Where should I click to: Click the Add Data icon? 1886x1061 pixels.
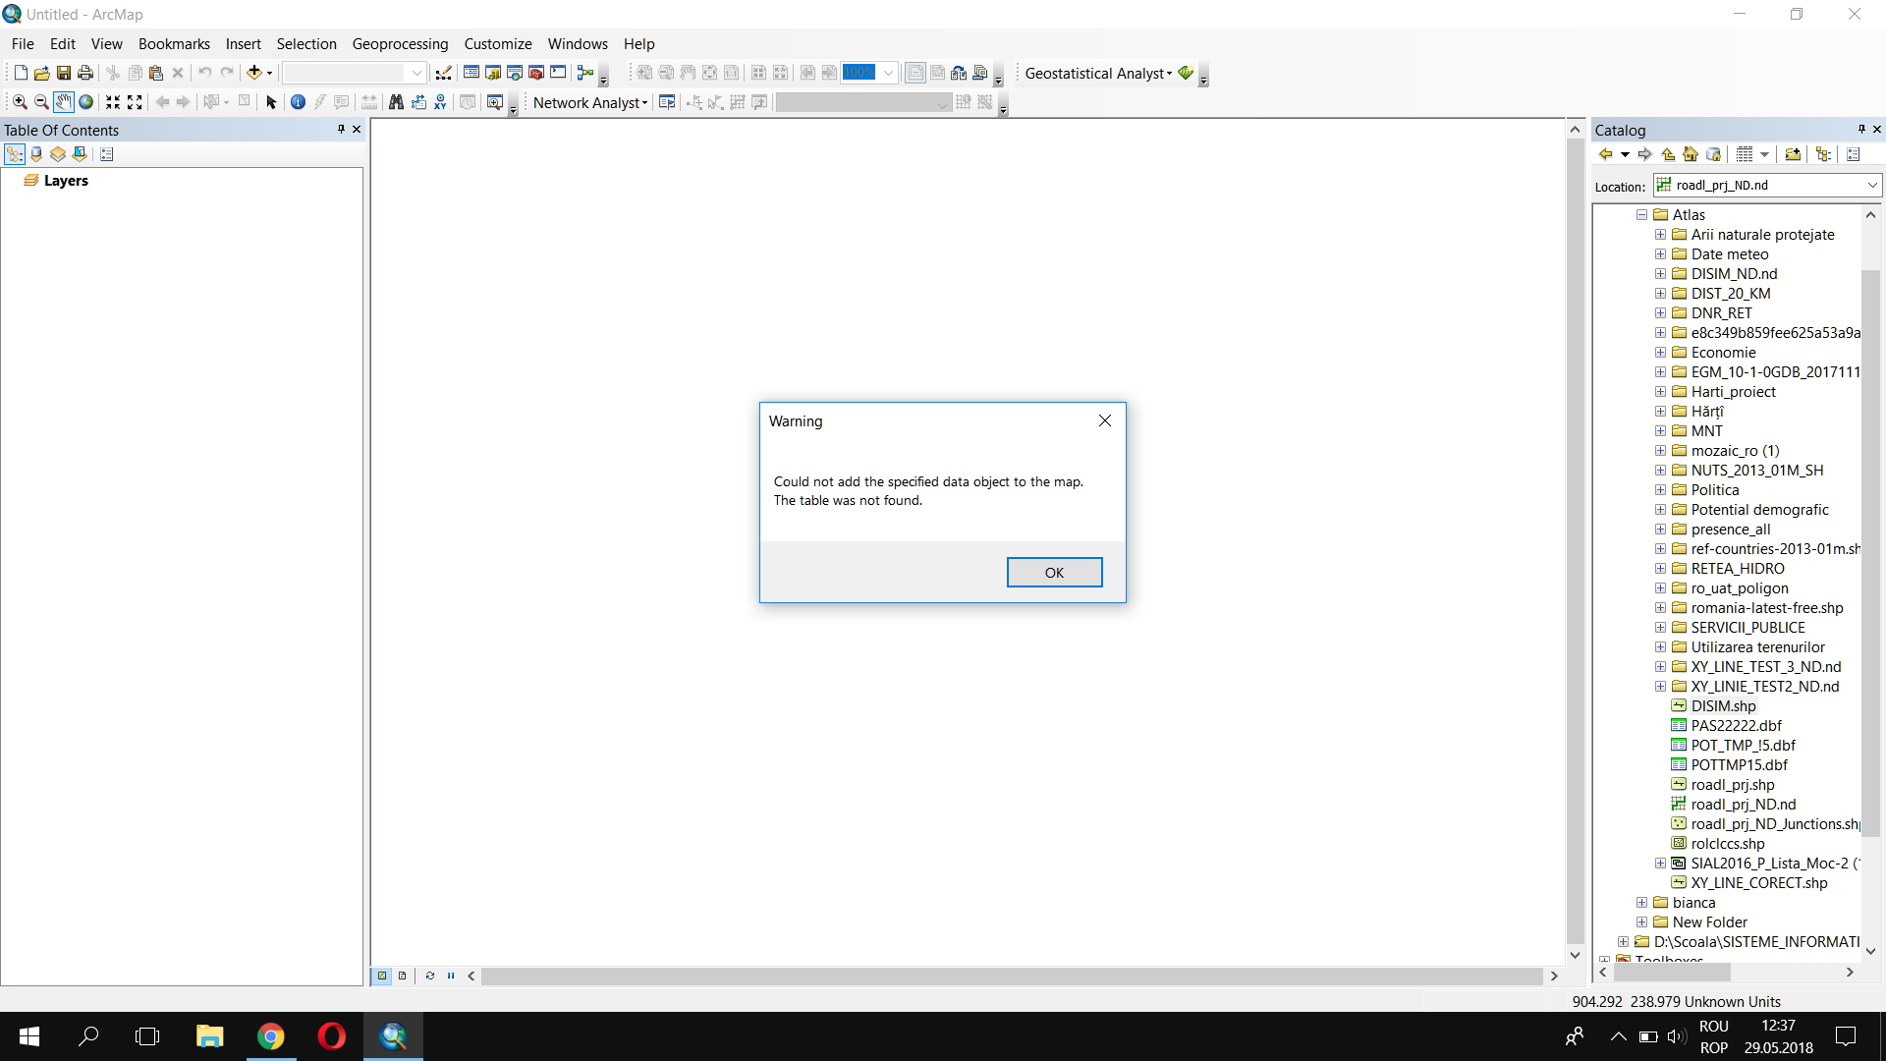[254, 73]
